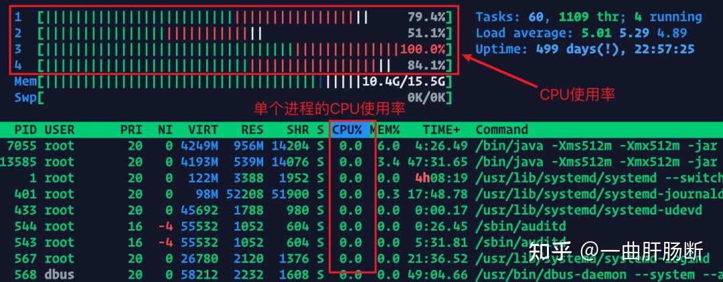Click the MEM% value 6.0
The height and width of the screenshot is (282, 723).
click(x=388, y=146)
